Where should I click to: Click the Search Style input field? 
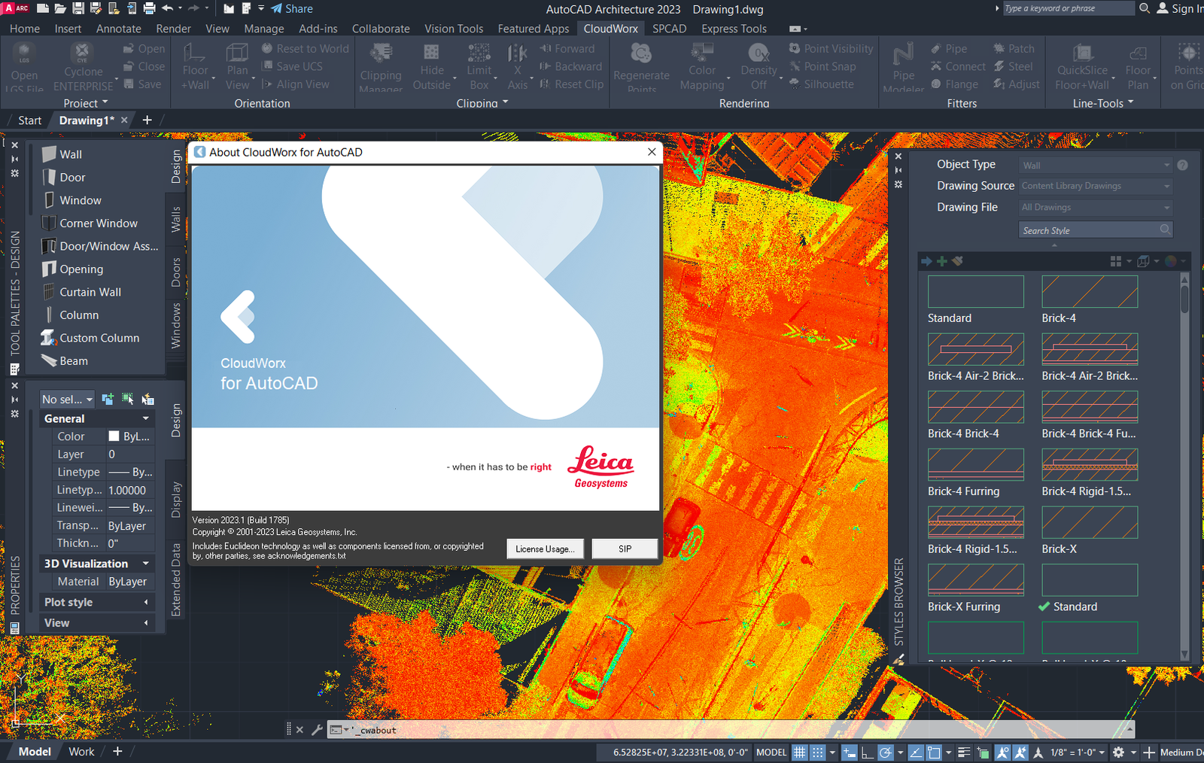click(x=1095, y=230)
